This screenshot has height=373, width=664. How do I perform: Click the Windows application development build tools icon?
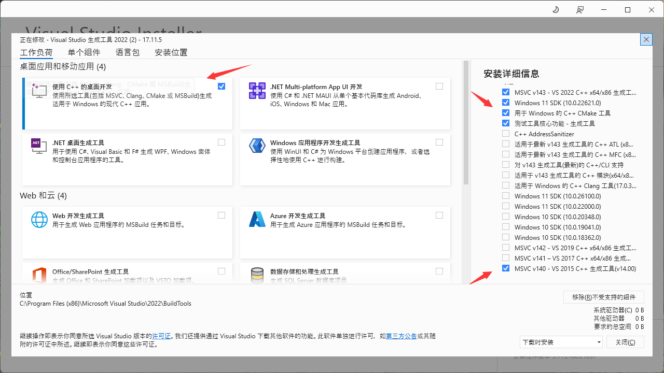click(257, 146)
